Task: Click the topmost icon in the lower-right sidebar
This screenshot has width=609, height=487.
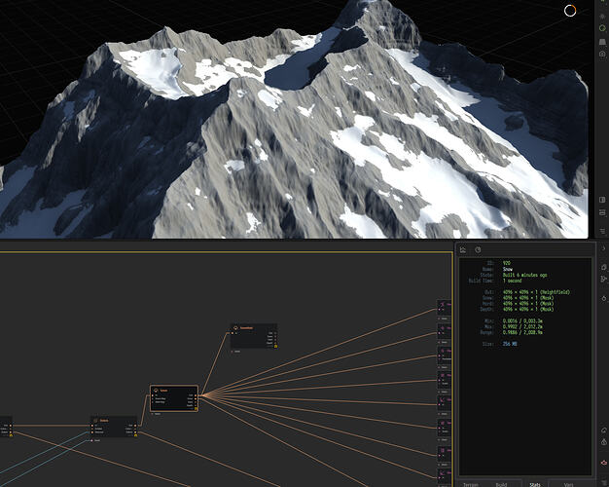Action: 603,248
